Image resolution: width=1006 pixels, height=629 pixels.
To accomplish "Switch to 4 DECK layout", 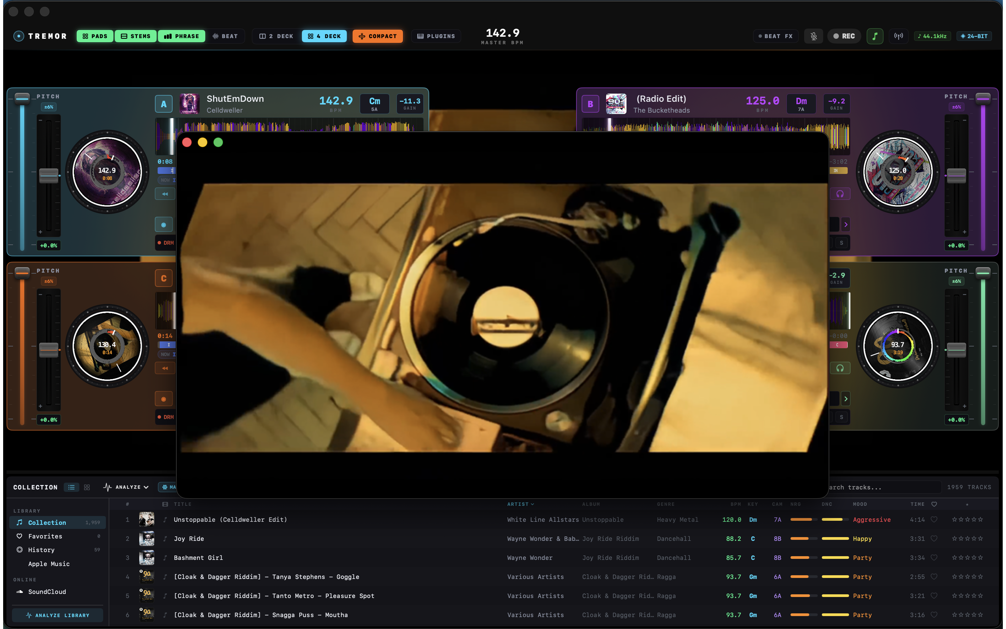I will (x=324, y=36).
